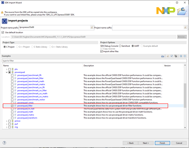
Task: Check the powerquad_math example checkbox
Action: click(12, 112)
